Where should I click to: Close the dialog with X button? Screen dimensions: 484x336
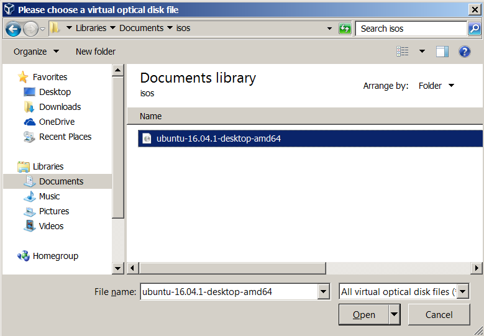475,10
